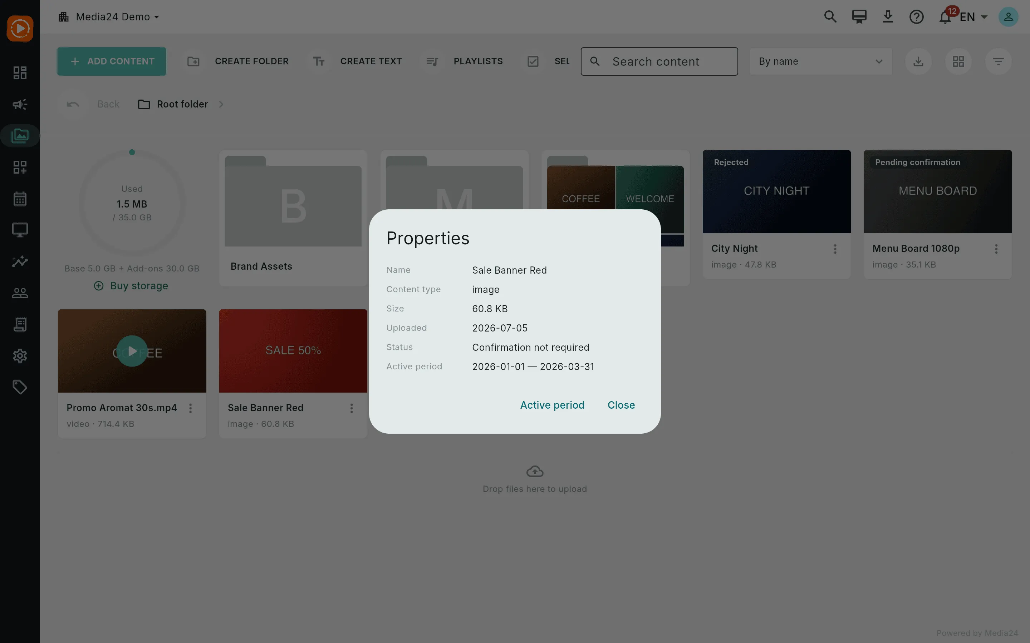Click the Sale Banner Red name value
The image size is (1030, 643).
(509, 270)
